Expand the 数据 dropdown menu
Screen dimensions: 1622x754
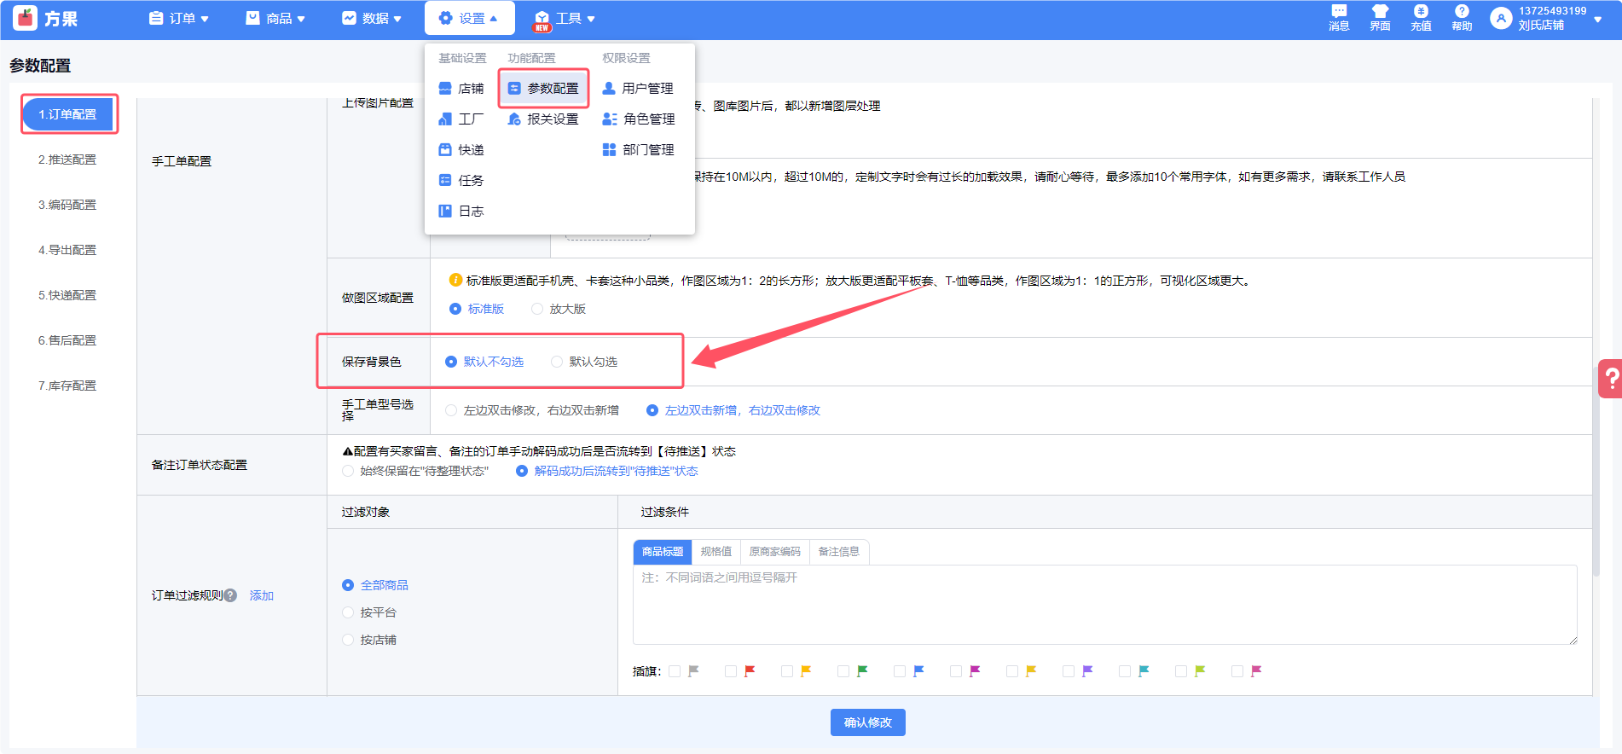click(x=372, y=18)
